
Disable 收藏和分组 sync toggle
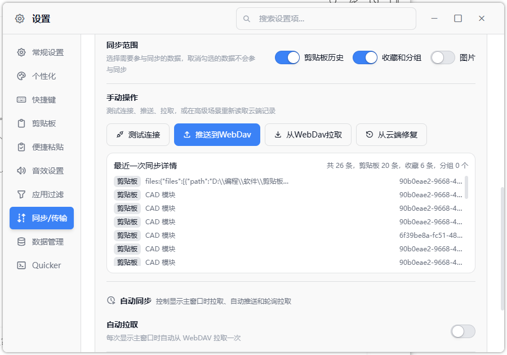(x=364, y=58)
